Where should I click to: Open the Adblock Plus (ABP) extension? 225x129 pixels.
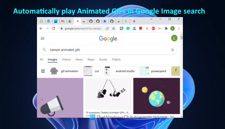(x=153, y=28)
